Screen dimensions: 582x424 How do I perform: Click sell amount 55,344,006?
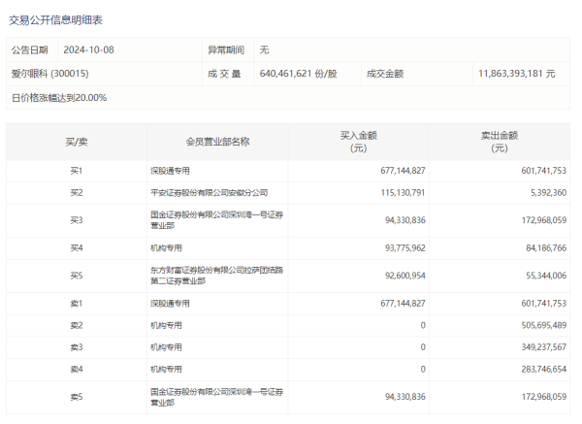(546, 276)
